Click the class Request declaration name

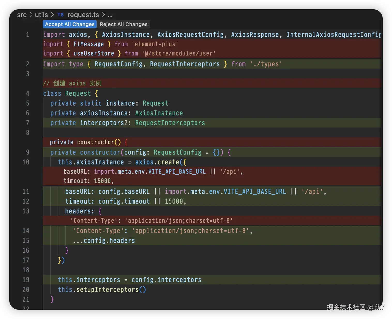(x=78, y=93)
